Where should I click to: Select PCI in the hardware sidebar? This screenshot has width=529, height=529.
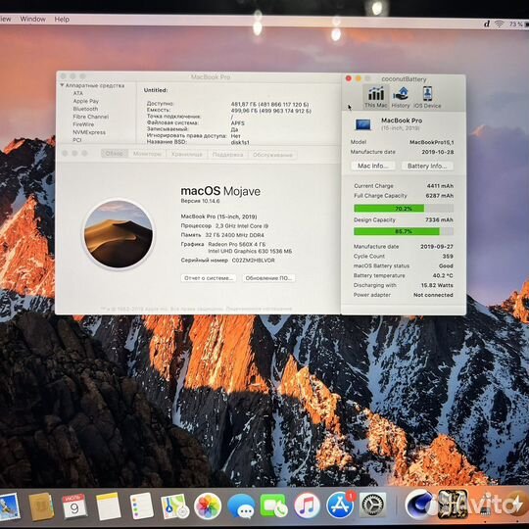pyautogui.click(x=77, y=139)
